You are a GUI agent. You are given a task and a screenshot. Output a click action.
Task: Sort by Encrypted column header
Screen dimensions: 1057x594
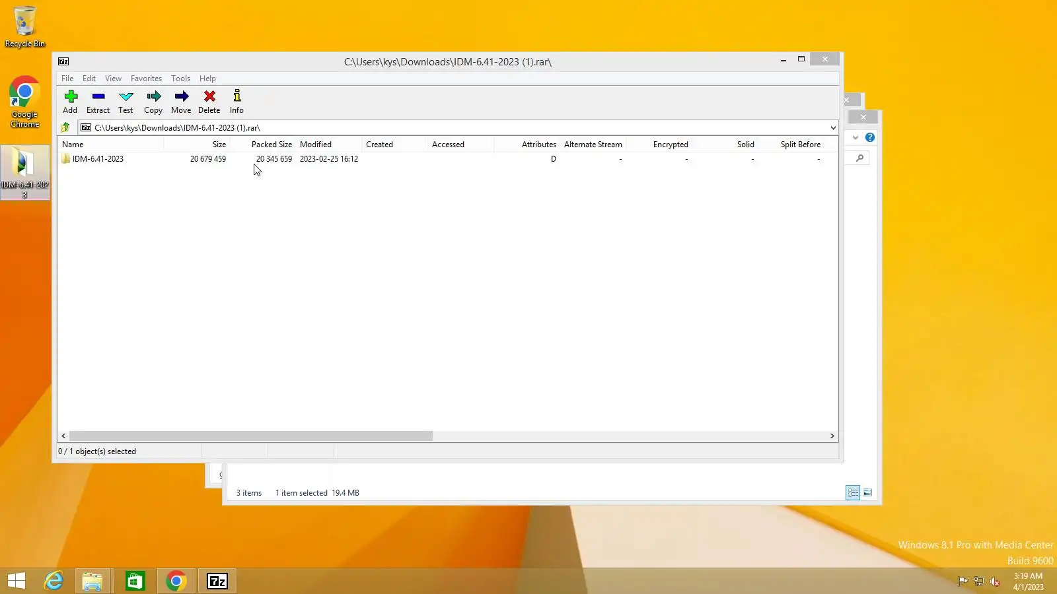pos(659,145)
